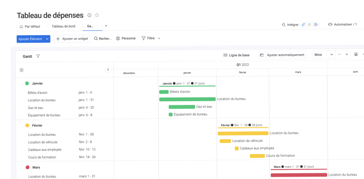Viewport: 364px width, 179px height.
Task: Collapse the left panel with the arrow button
Action: tap(108, 69)
